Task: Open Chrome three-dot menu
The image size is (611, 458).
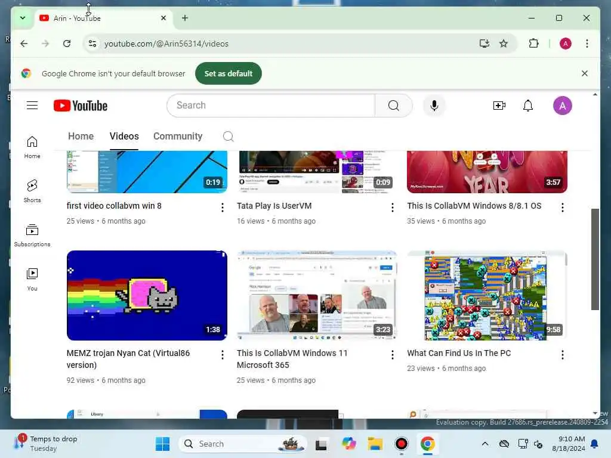Action: point(587,43)
